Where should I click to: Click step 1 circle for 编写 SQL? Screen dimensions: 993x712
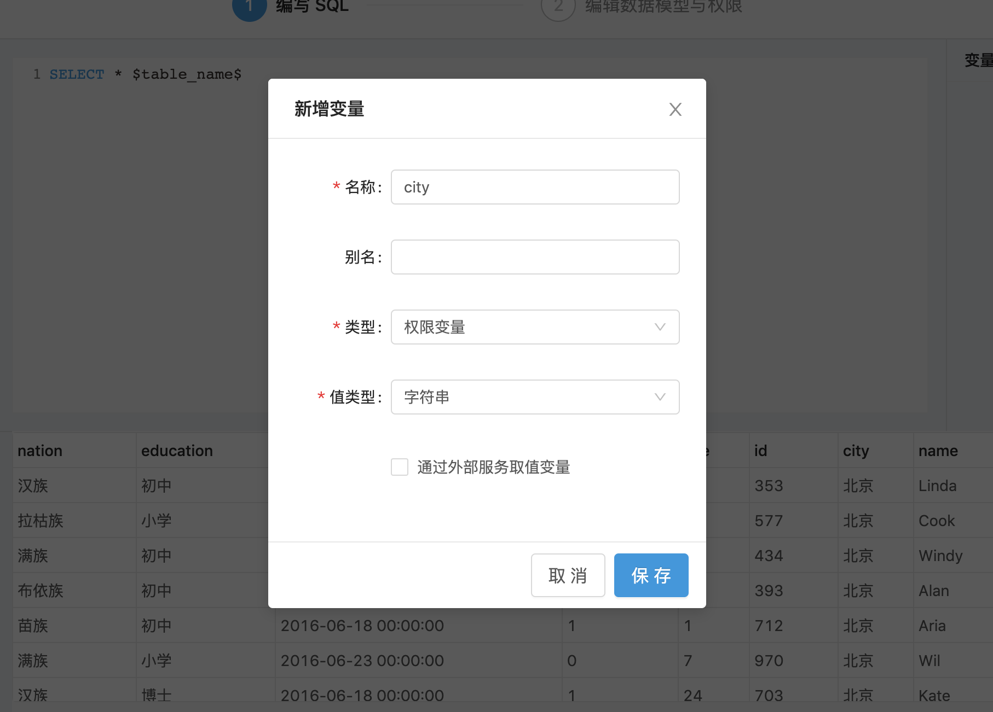(x=249, y=7)
